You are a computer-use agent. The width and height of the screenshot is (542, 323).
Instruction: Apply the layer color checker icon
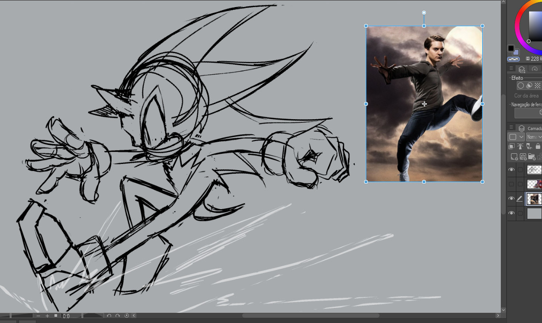coord(538,86)
